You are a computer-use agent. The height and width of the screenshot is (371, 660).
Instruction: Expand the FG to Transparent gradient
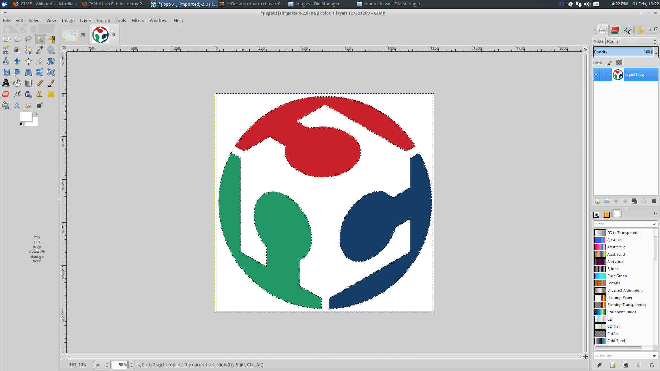[623, 232]
